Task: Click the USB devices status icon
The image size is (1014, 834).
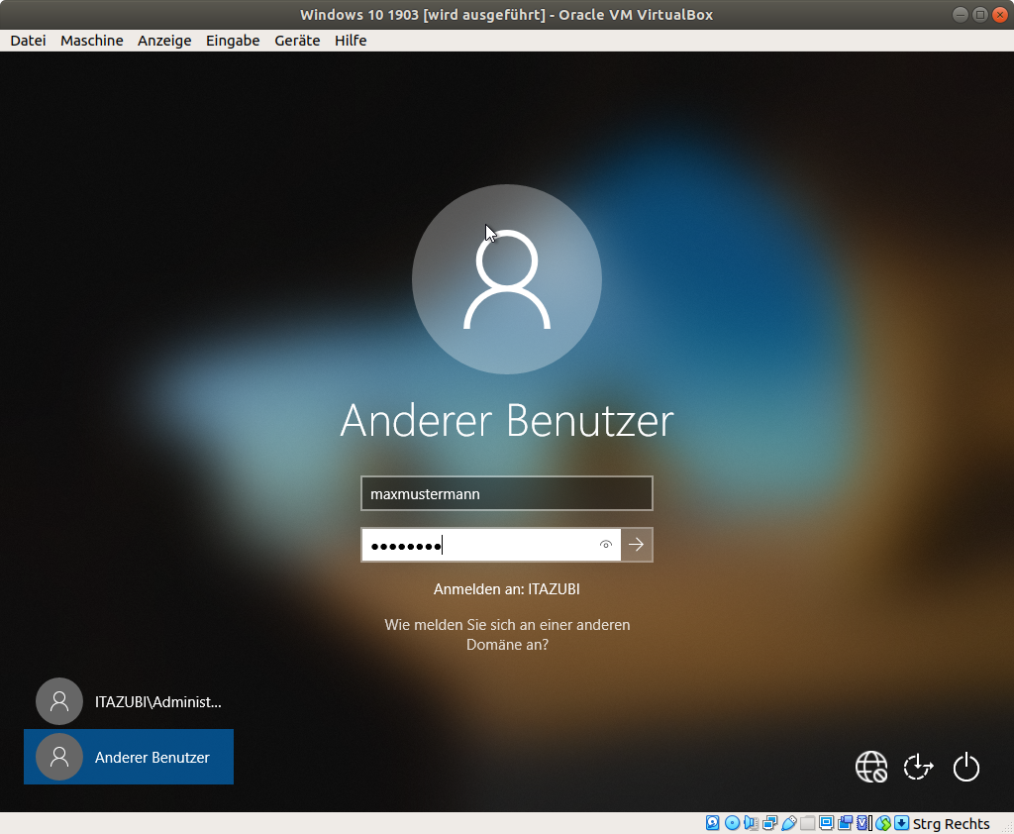Action: point(789,823)
